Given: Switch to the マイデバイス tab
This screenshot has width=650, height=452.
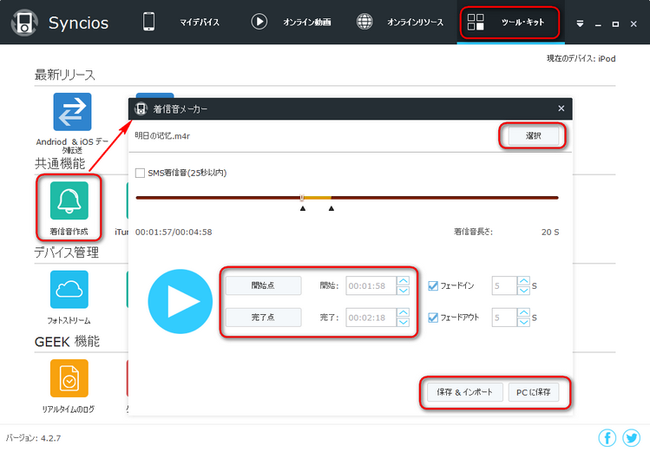Looking at the screenshot, I should [x=181, y=22].
